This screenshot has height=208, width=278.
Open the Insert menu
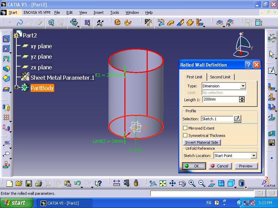click(x=98, y=12)
